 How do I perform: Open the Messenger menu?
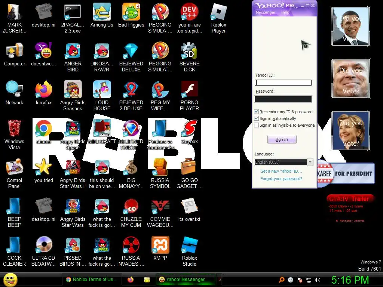click(x=266, y=12)
